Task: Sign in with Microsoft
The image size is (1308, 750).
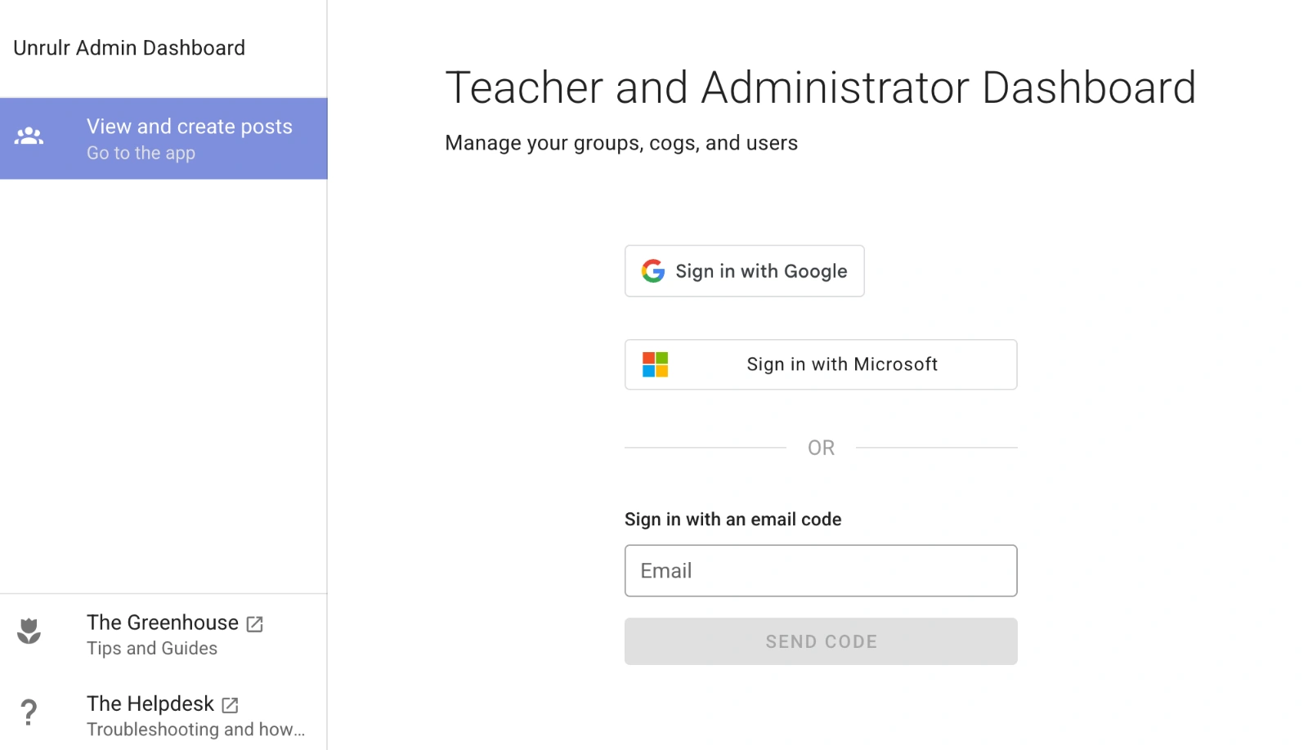Action: [820, 364]
